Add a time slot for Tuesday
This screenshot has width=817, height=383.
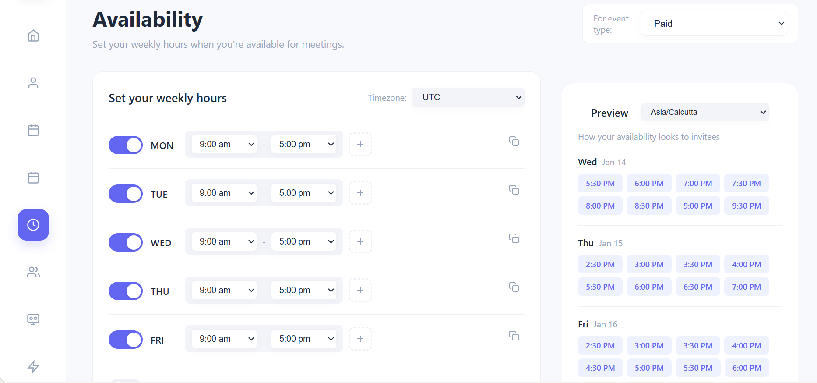tap(360, 193)
